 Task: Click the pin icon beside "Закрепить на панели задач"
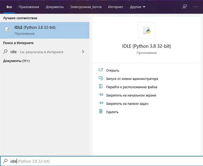[101, 103]
